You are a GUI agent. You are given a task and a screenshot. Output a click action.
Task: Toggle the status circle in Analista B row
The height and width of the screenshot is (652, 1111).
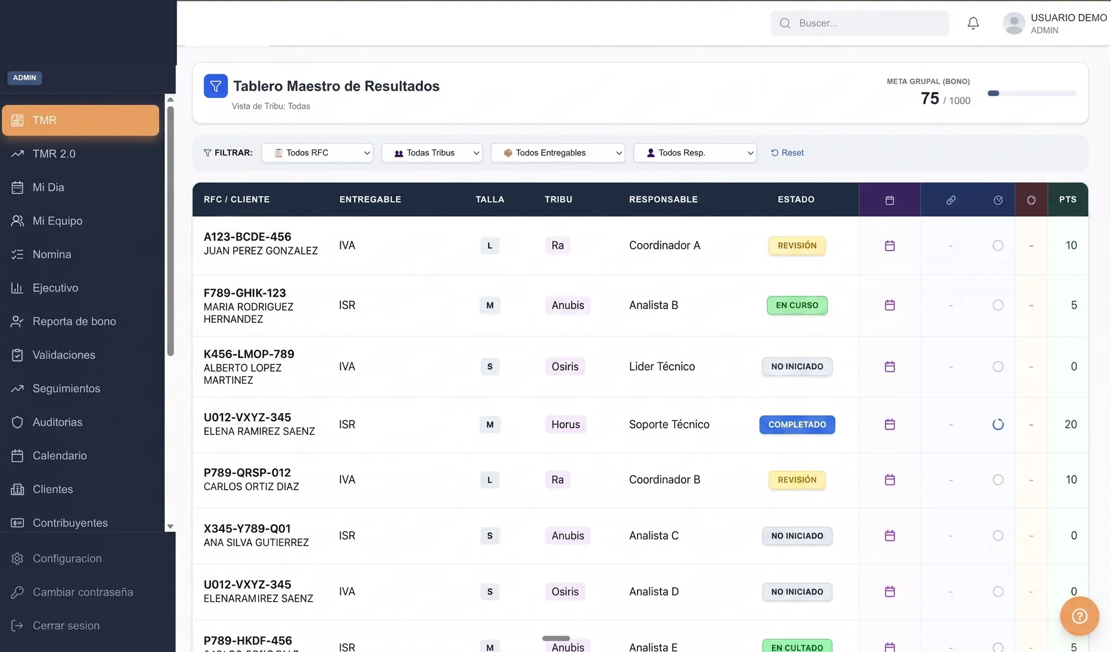click(x=998, y=305)
